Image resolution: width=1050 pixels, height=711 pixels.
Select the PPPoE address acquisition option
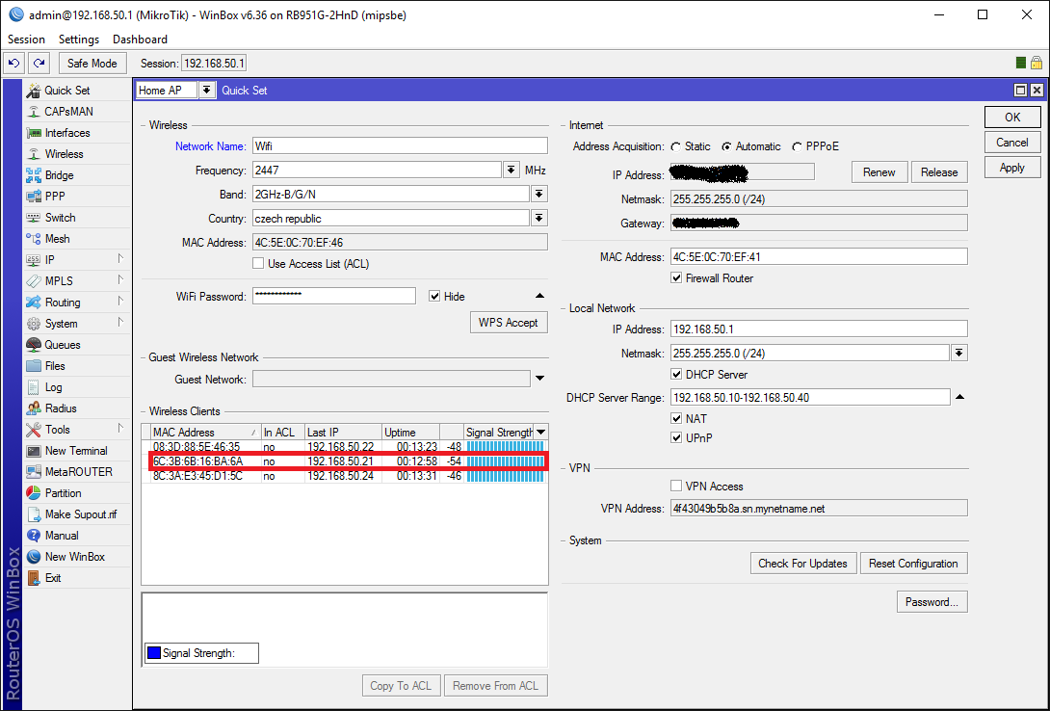(798, 146)
